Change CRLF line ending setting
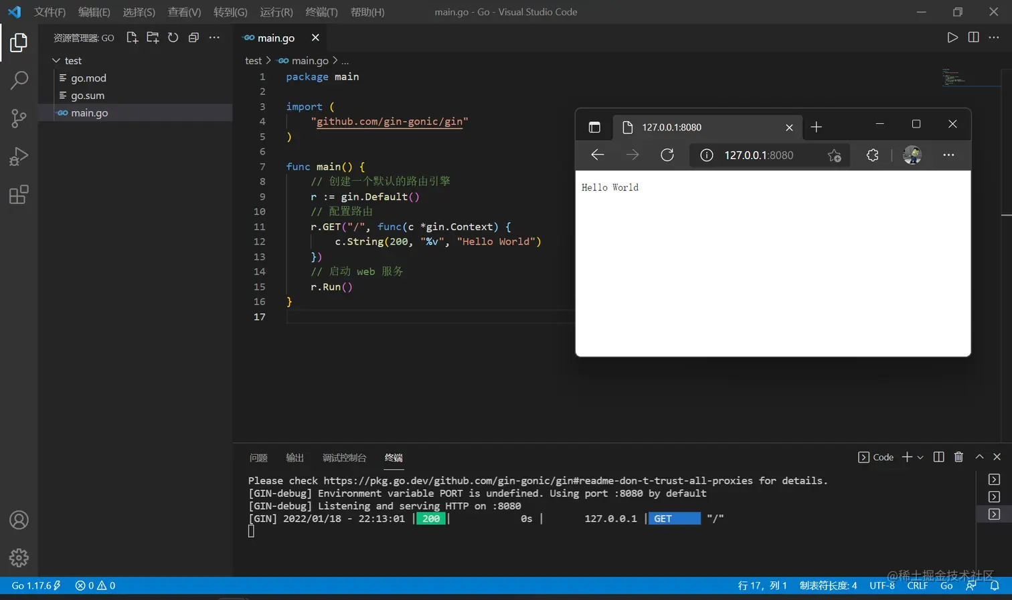 tap(917, 585)
